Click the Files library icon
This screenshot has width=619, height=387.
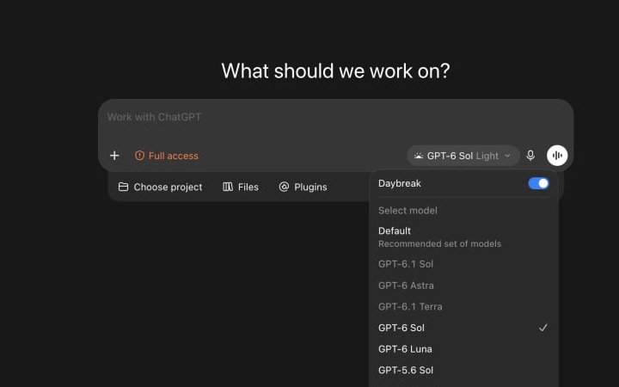point(228,187)
